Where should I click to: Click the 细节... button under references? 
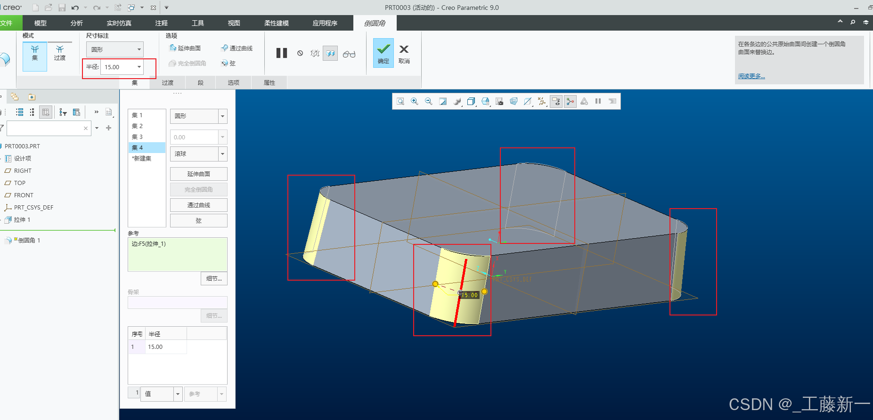click(x=214, y=279)
